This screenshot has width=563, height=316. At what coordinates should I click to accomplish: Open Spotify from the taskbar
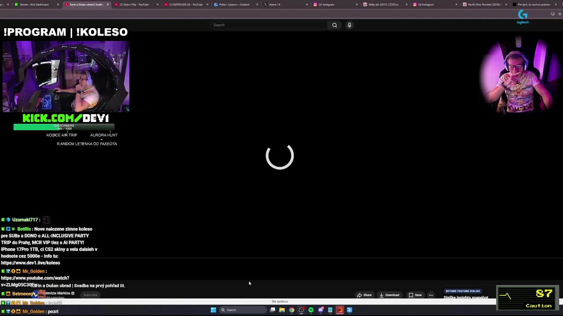click(311, 310)
